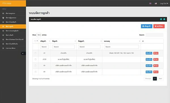
Task: Focus the customer name column Search filter
Action: pos(63,47)
